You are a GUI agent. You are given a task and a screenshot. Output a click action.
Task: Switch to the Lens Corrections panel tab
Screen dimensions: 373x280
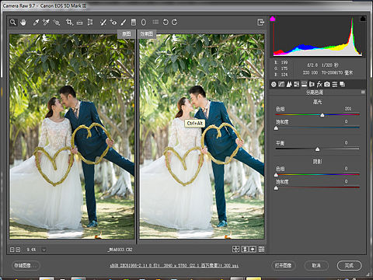click(312, 84)
